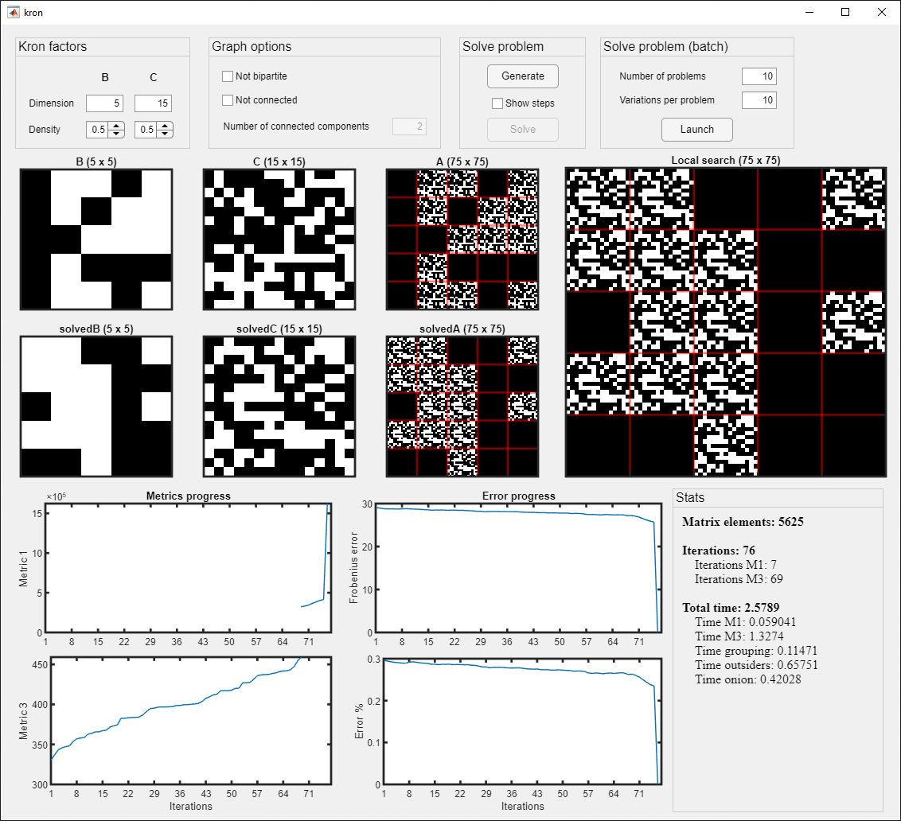Edit the Variations per problem field
The height and width of the screenshot is (821, 901).
pos(759,100)
